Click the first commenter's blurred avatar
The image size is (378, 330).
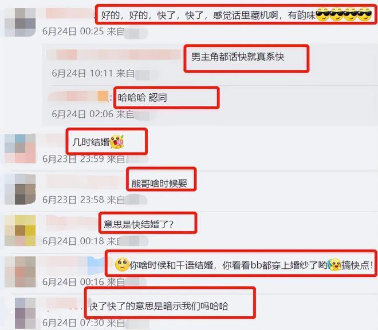click(x=20, y=22)
